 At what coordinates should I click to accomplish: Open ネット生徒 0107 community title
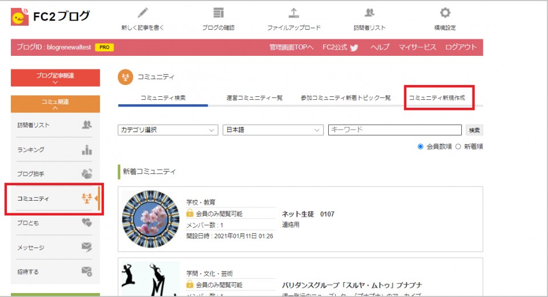point(308,214)
